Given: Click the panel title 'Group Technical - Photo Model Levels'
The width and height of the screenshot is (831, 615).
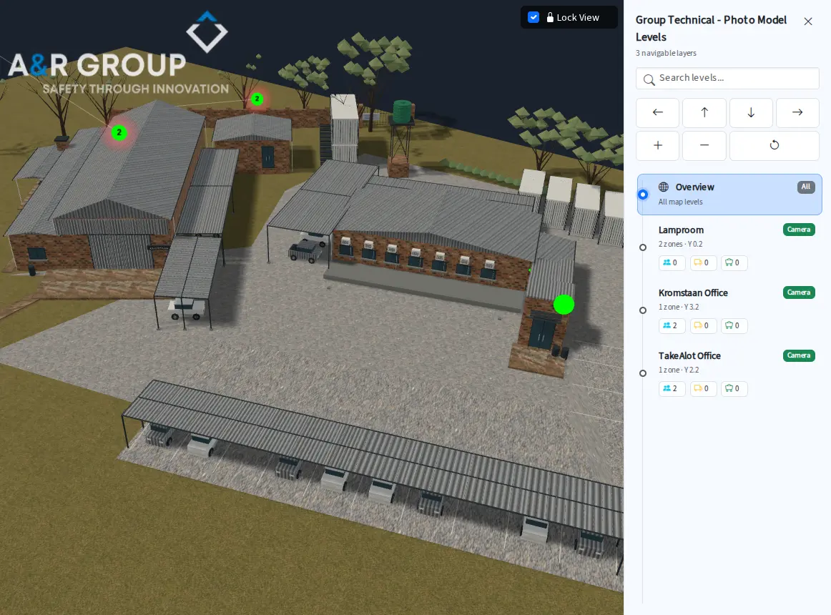Looking at the screenshot, I should click(711, 29).
